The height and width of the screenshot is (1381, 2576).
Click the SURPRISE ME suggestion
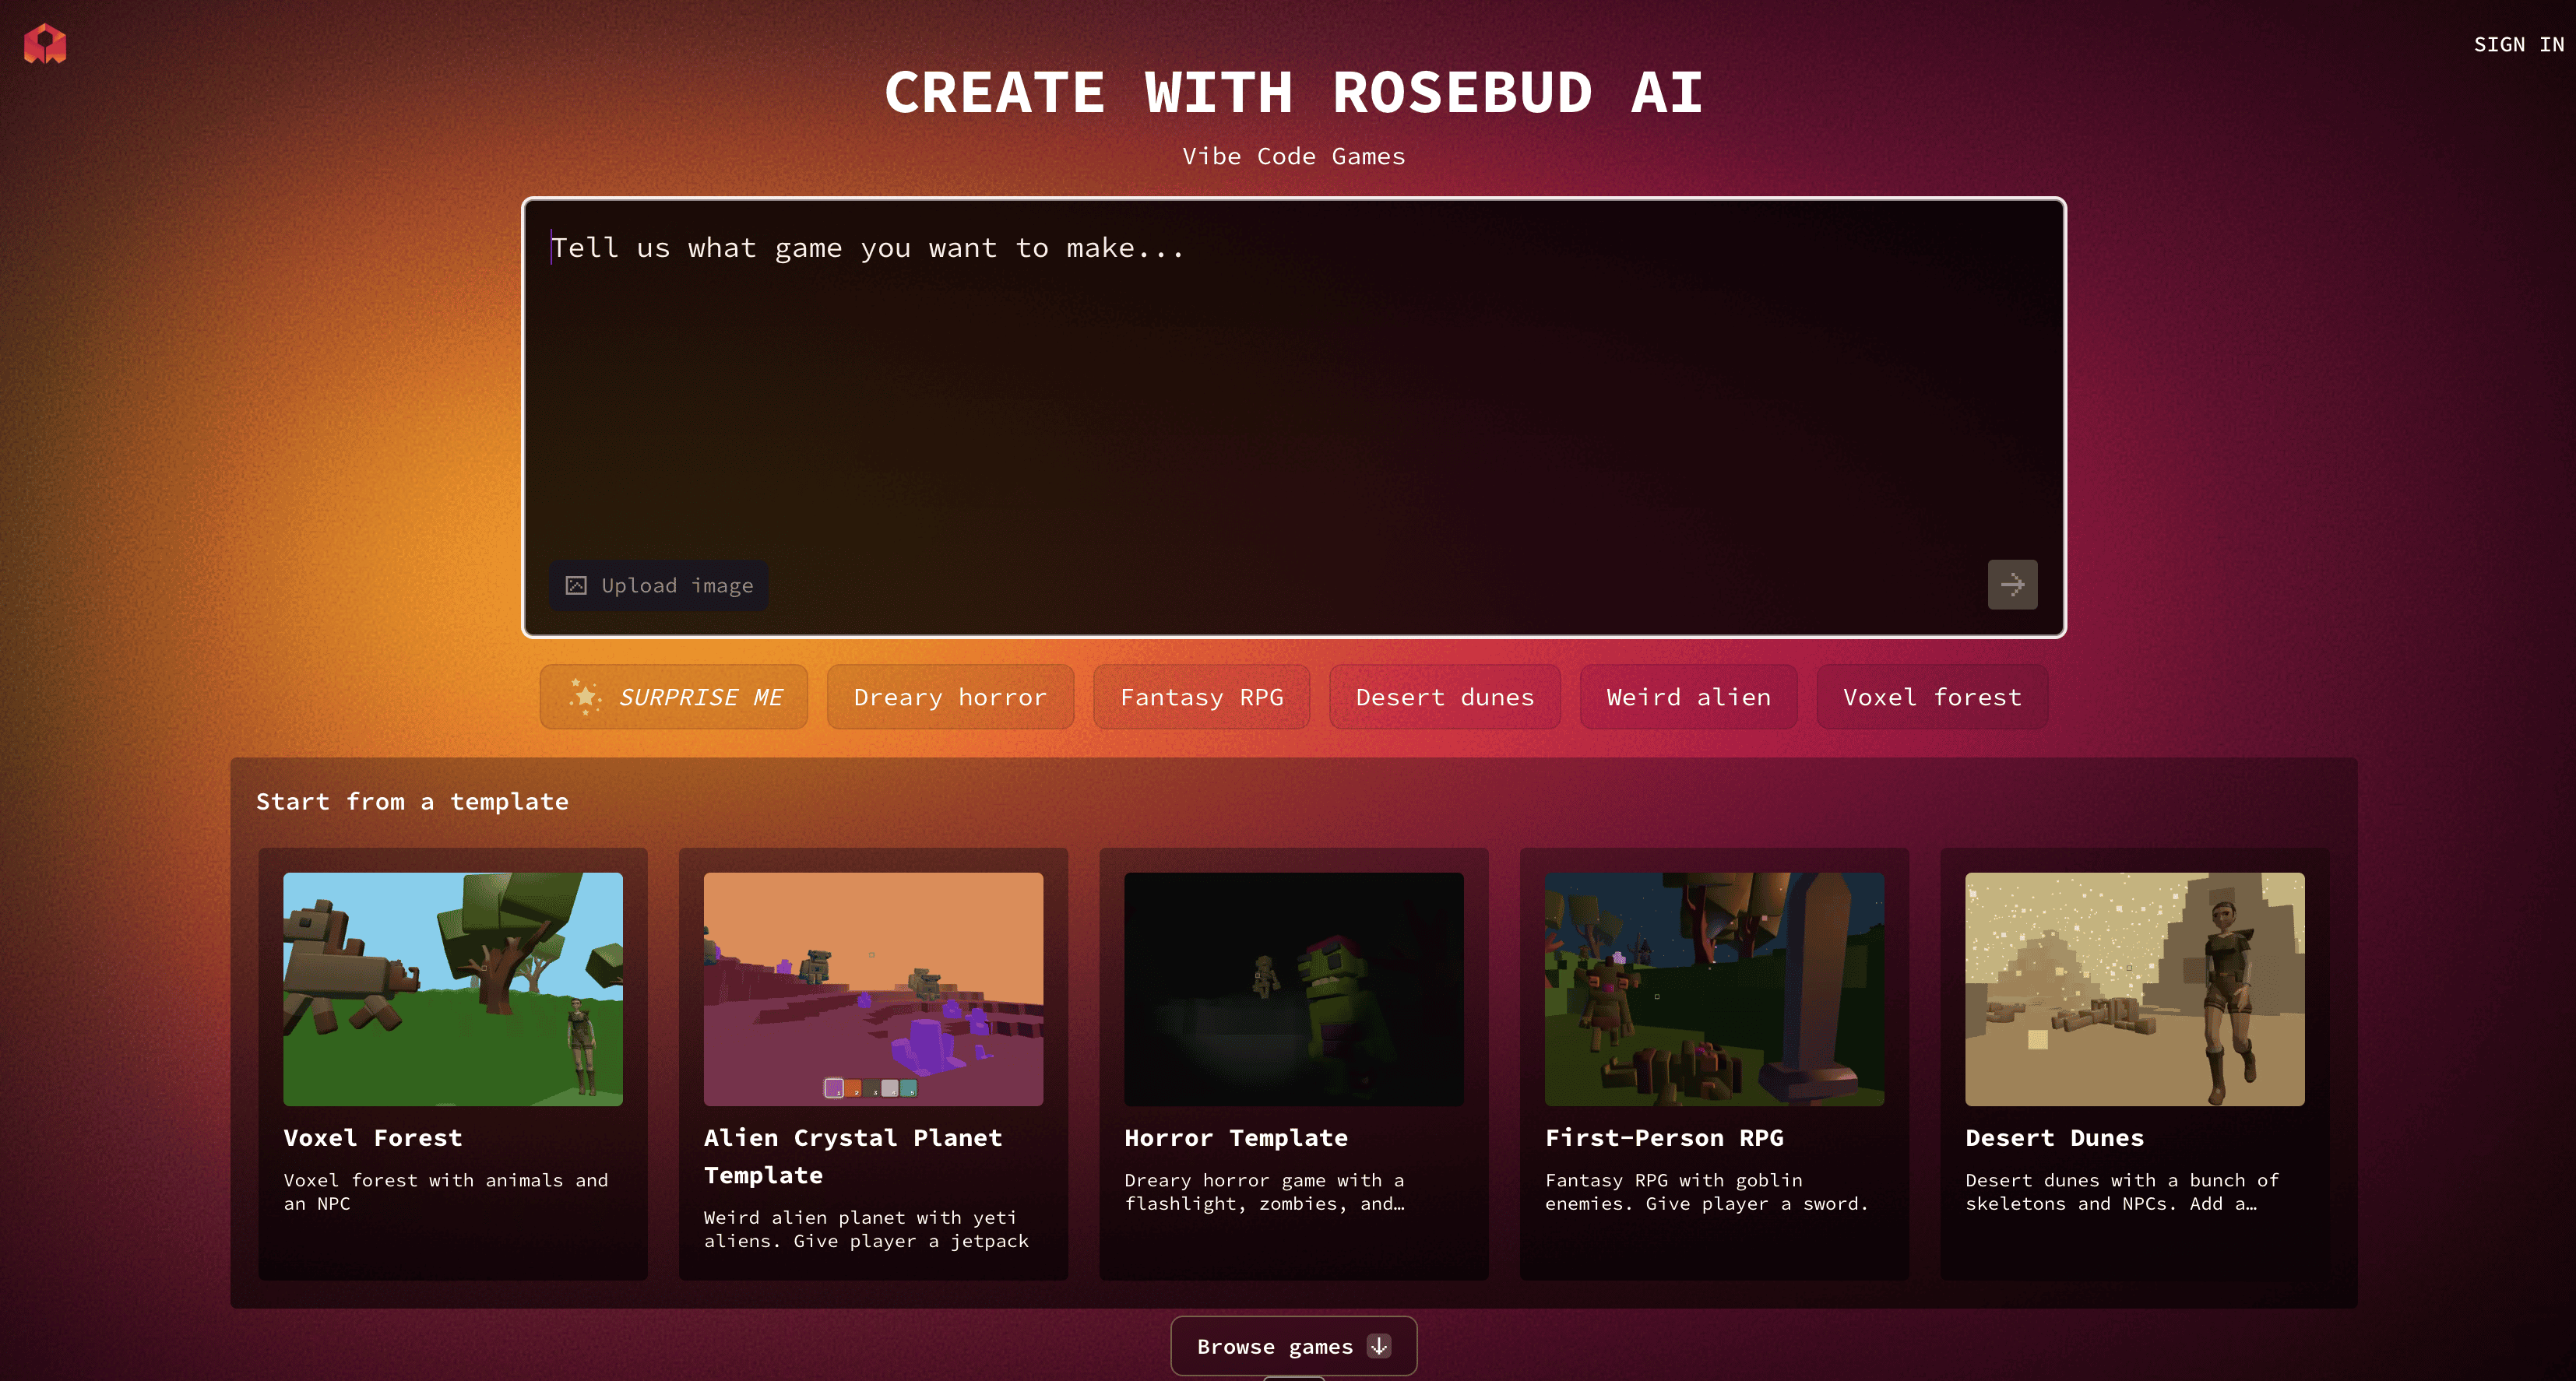coord(674,697)
